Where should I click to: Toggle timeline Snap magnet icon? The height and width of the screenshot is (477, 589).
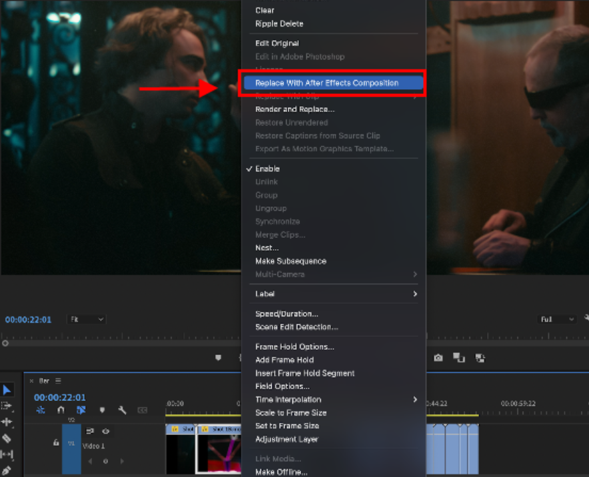(61, 410)
